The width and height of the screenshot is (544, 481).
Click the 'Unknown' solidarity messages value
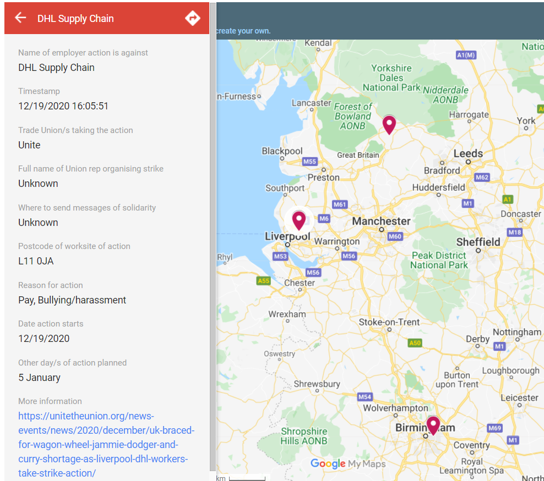coord(38,222)
